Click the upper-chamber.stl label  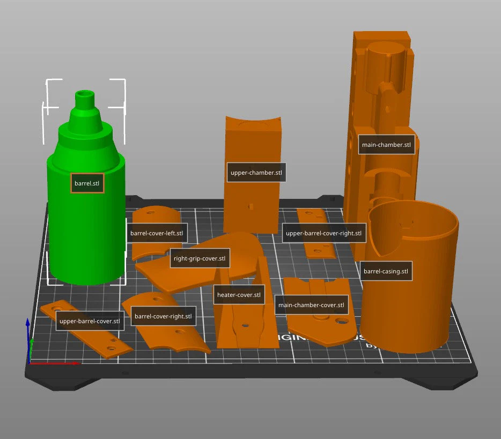256,173
